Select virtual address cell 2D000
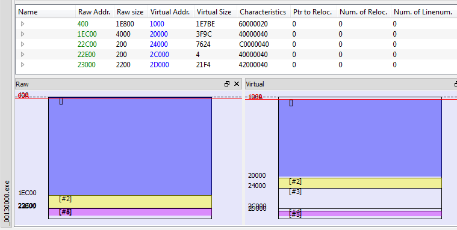Viewport: 457px width, 230px height. click(x=160, y=64)
